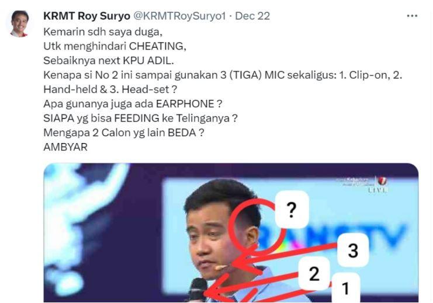Click the question mark label in image
Viewport: 433px width, 303px height.
[x=292, y=210]
